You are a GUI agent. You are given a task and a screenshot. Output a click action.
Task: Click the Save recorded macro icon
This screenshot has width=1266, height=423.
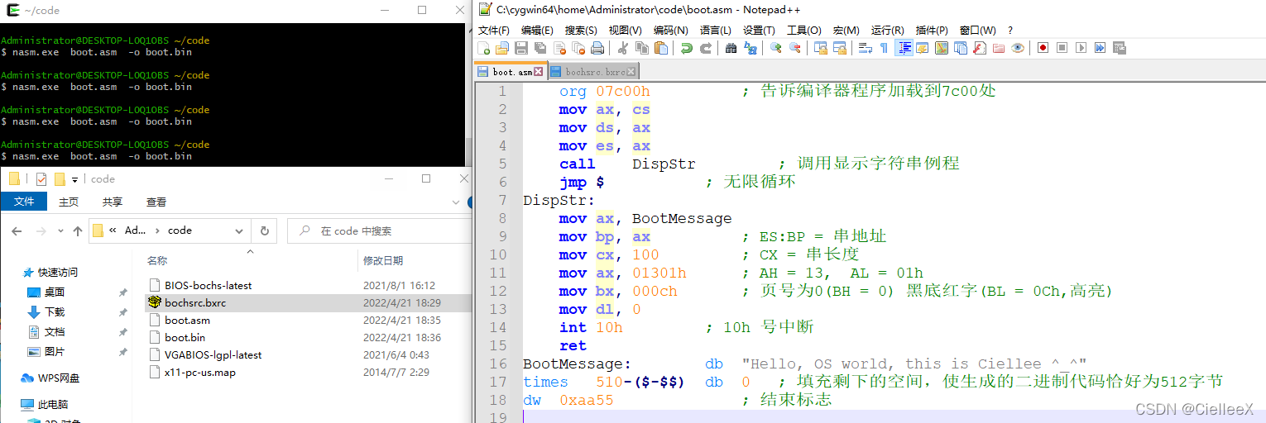click(x=1120, y=48)
